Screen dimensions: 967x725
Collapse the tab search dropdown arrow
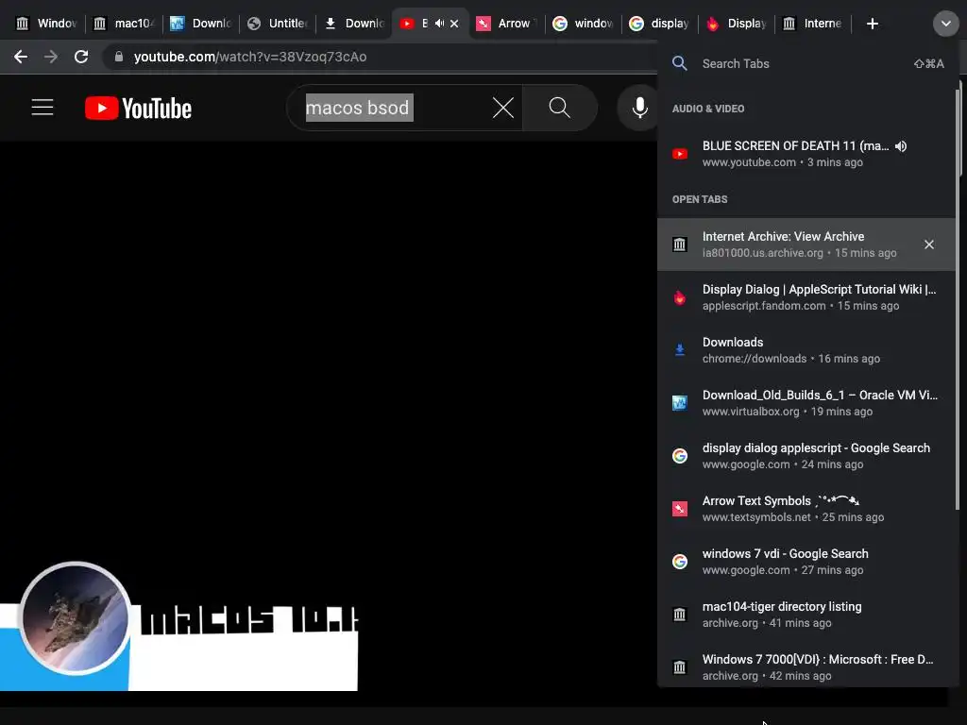tap(945, 24)
